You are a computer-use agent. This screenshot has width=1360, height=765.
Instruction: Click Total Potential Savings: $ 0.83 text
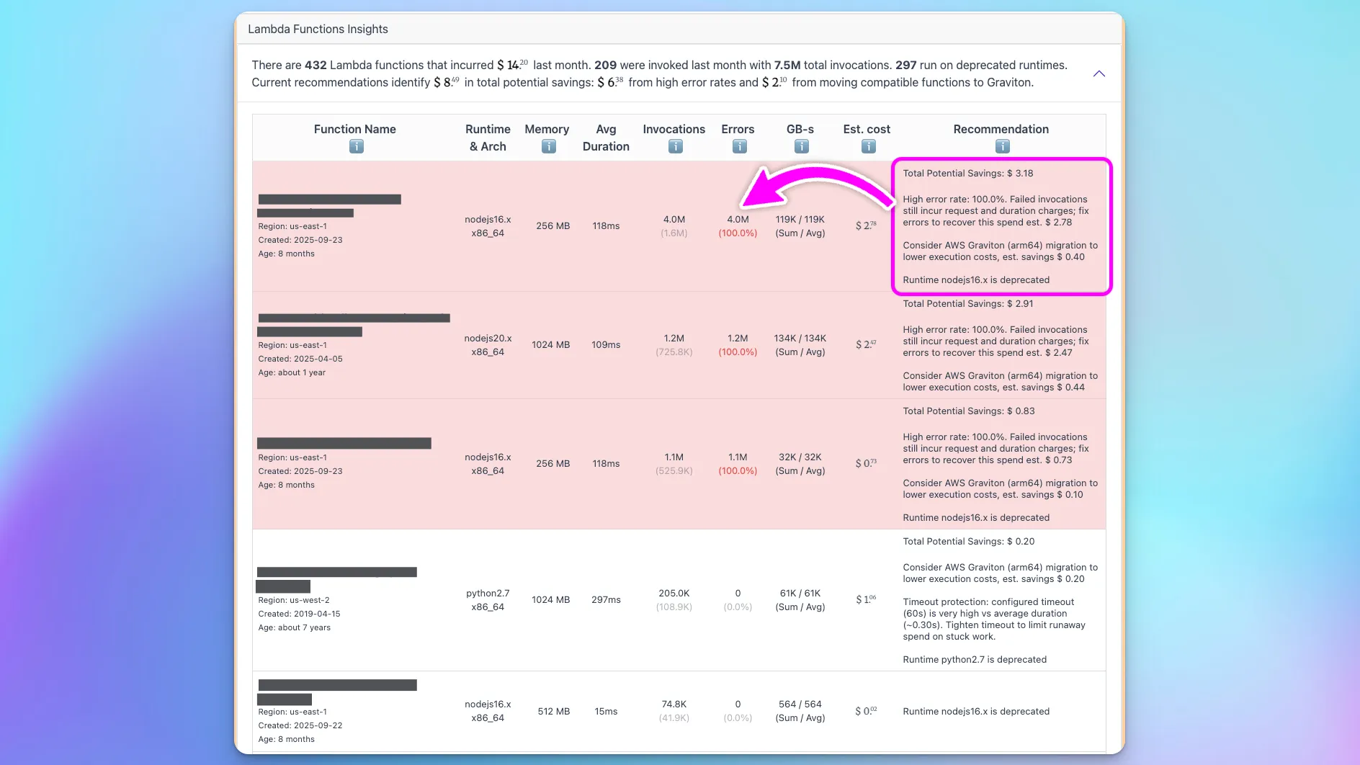coord(968,411)
